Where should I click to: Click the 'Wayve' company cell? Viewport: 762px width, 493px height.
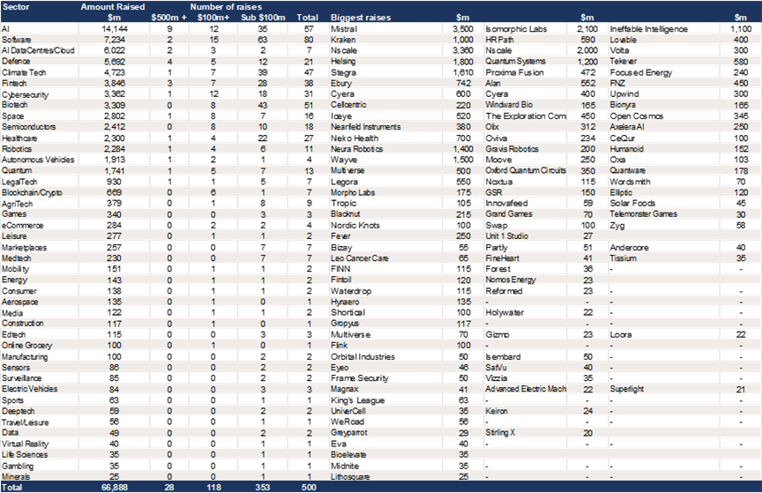click(x=344, y=160)
